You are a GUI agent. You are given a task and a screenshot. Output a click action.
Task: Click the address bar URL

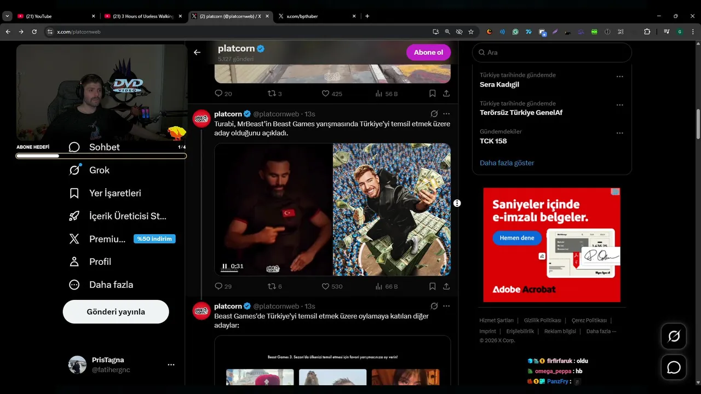(x=79, y=32)
